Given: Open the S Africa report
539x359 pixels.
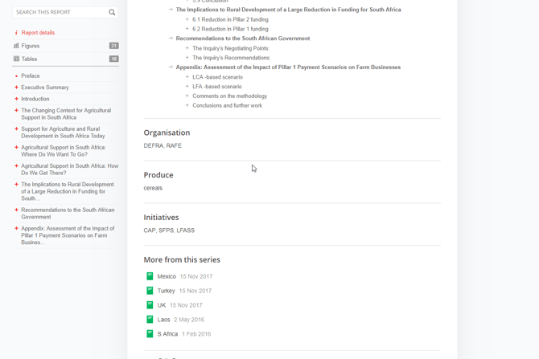Looking at the screenshot, I should 167,334.
